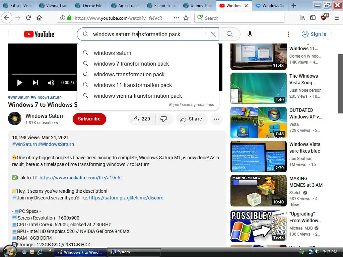Choose suggestion 'windows saturn'

(x=148, y=53)
